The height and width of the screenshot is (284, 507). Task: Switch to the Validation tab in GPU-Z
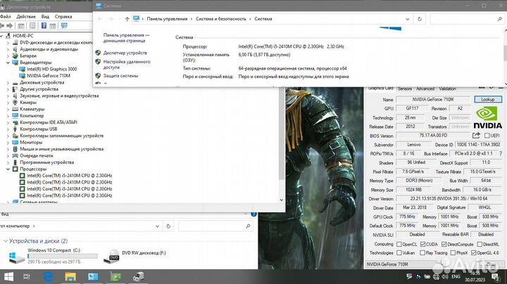click(x=448, y=89)
